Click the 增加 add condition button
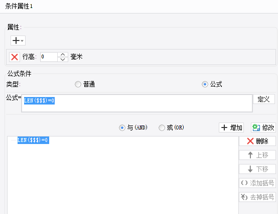Viewport: 278px width, 214px height. point(231,127)
